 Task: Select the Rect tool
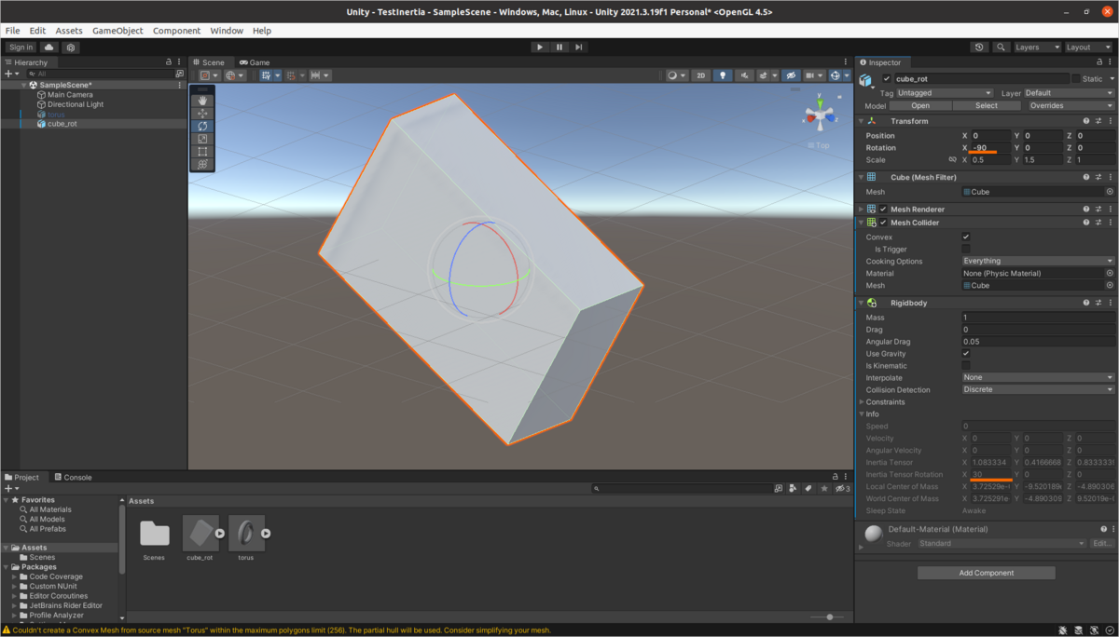coord(203,151)
